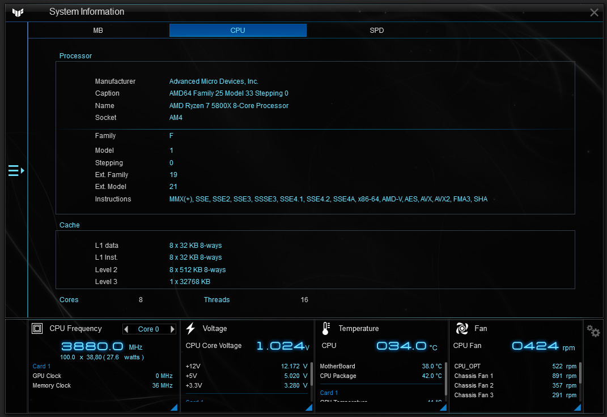Click Card 1 label in Temperature panel

329,393
